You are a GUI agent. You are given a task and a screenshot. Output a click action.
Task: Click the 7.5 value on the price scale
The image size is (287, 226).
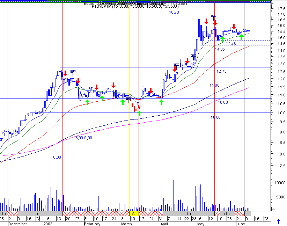282,166
